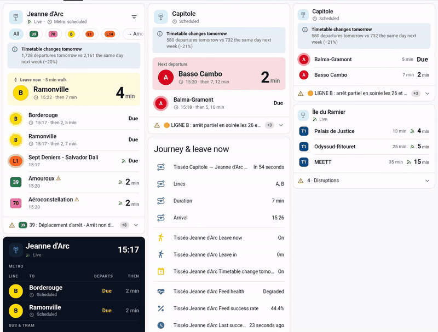Click the +3 badge in middle Capitole card
438x332 pixels.
coord(269,125)
